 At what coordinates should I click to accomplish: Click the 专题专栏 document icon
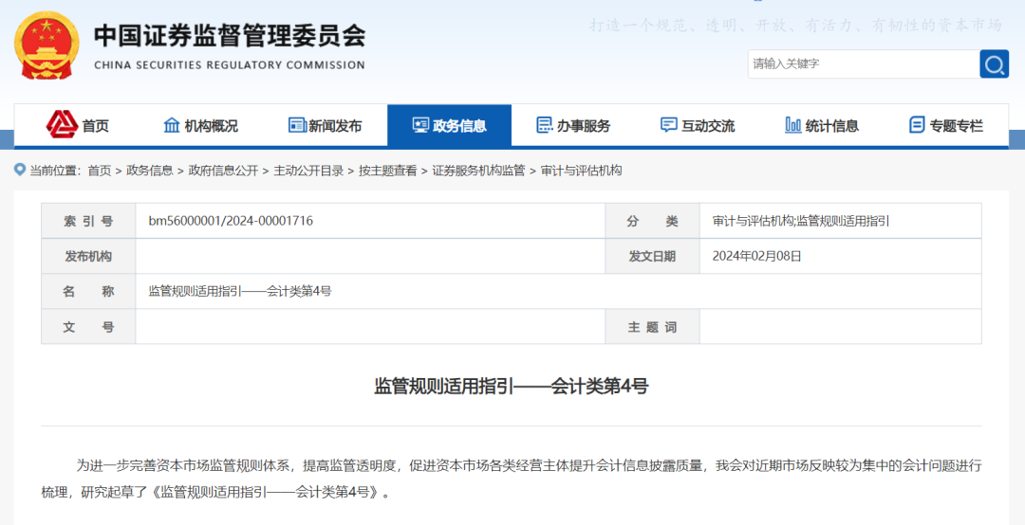coord(917,125)
